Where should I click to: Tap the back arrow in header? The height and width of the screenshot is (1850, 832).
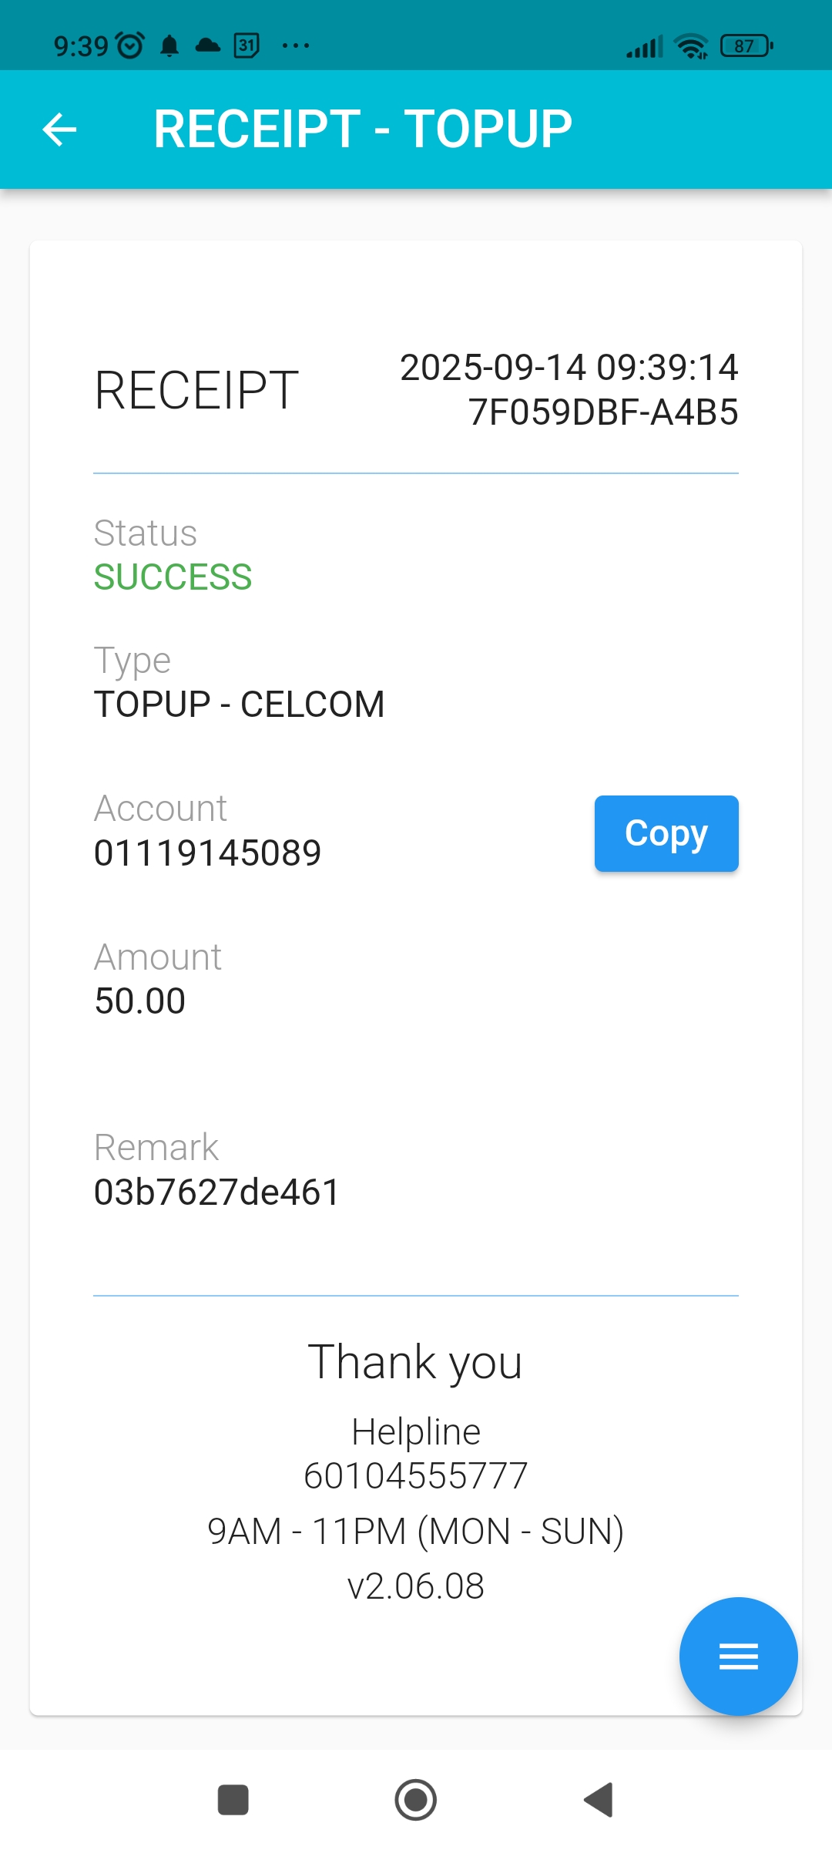(x=59, y=129)
